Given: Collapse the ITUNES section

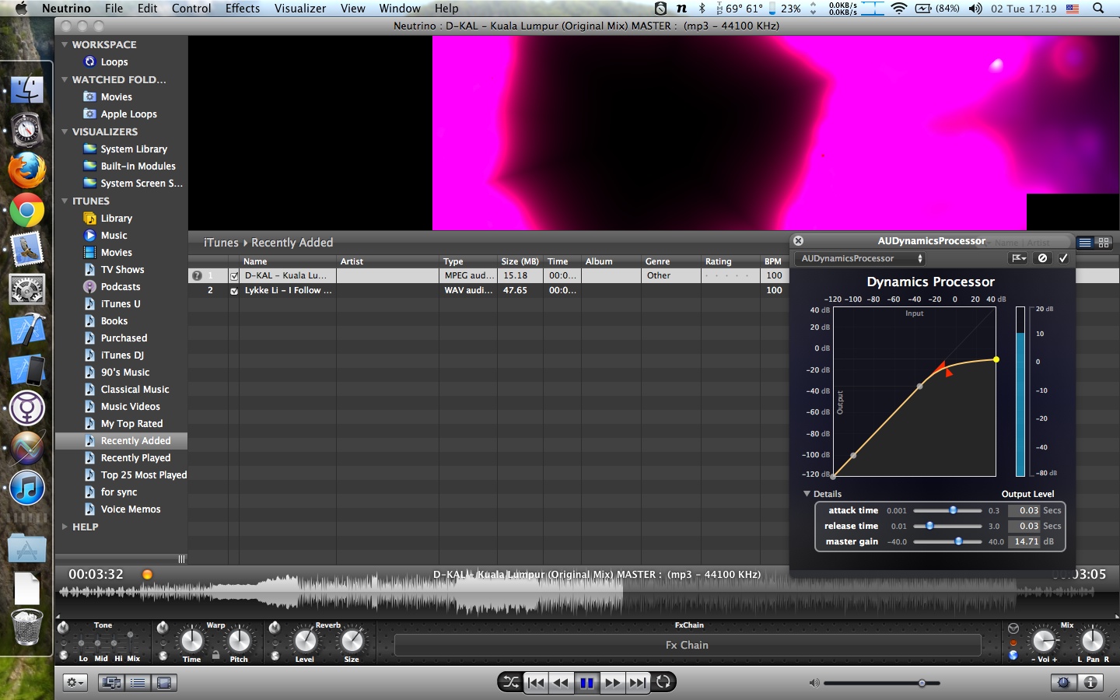Looking at the screenshot, I should [65, 201].
